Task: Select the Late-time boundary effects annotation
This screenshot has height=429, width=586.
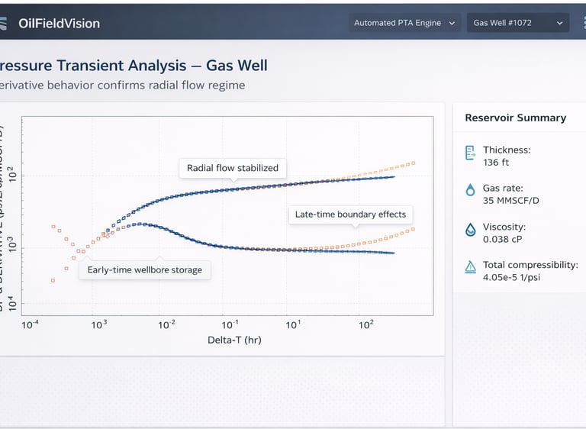Action: coord(351,214)
